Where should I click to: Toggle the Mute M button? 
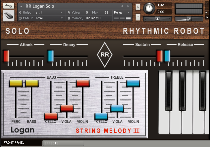(x=138, y=17)
